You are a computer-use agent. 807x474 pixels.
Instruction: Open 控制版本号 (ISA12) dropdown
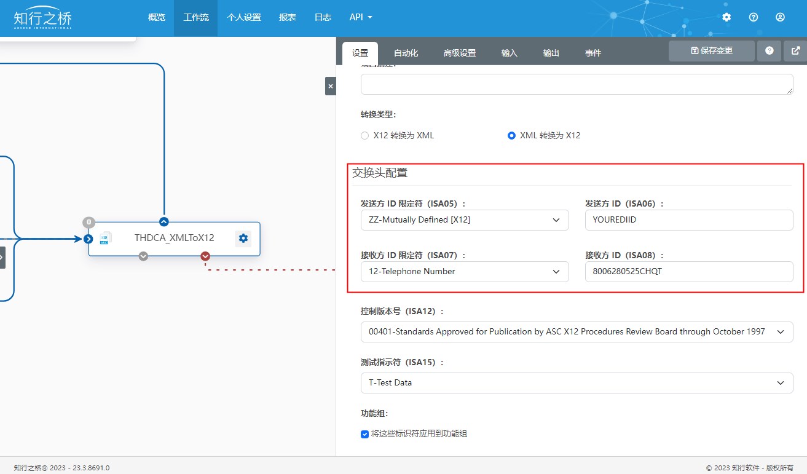click(x=577, y=332)
